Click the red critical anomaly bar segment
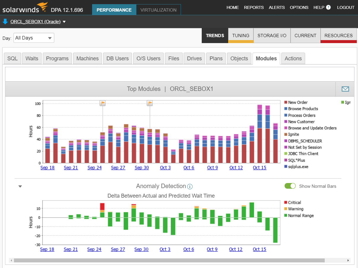Viewport: 358px width, 268px height. click(x=102, y=206)
